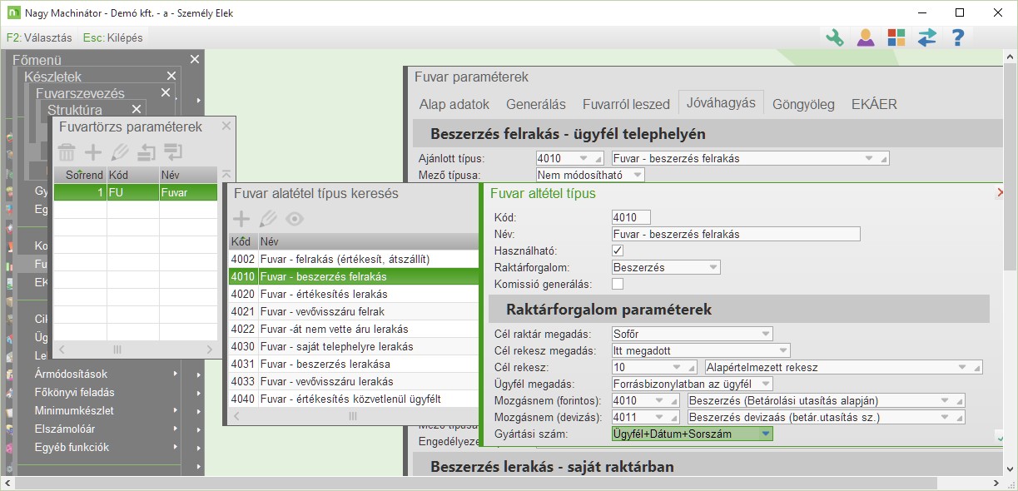Close the Fuvar altétel típus panel
This screenshot has height=491, width=1018.
[999, 192]
